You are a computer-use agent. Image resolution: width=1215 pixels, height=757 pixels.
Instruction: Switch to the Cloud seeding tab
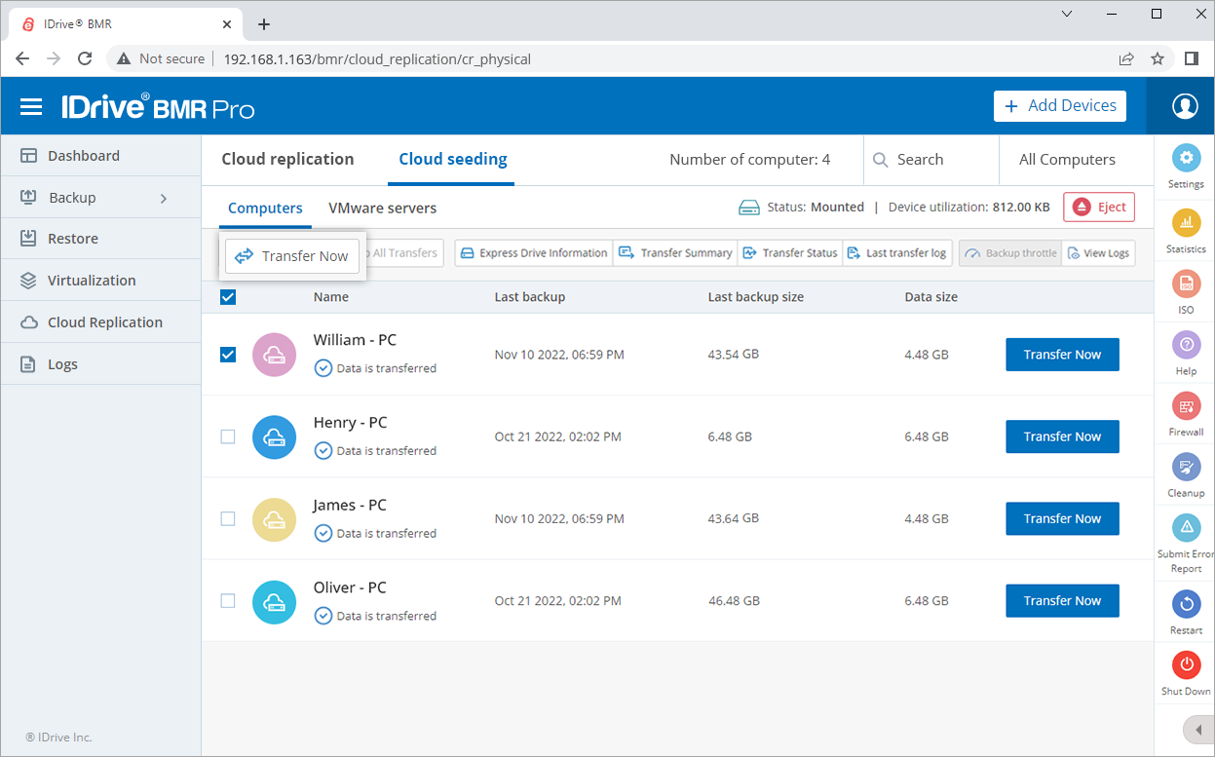tap(453, 160)
